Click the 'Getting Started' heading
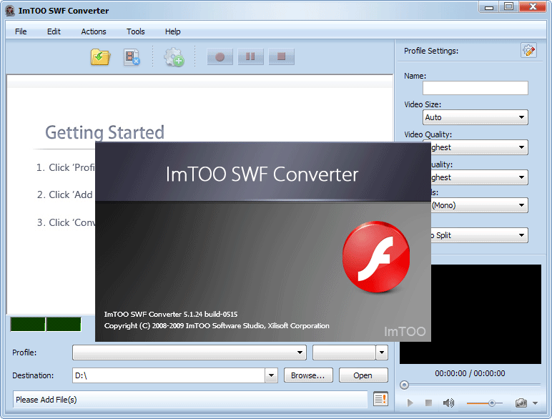Viewport: 552px width, 419px height. [x=104, y=133]
